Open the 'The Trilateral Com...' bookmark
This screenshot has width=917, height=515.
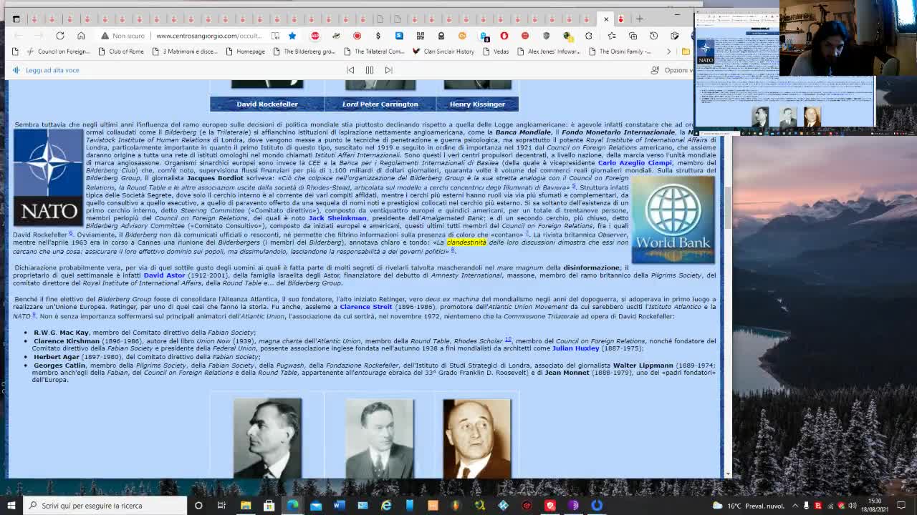pyautogui.click(x=373, y=51)
